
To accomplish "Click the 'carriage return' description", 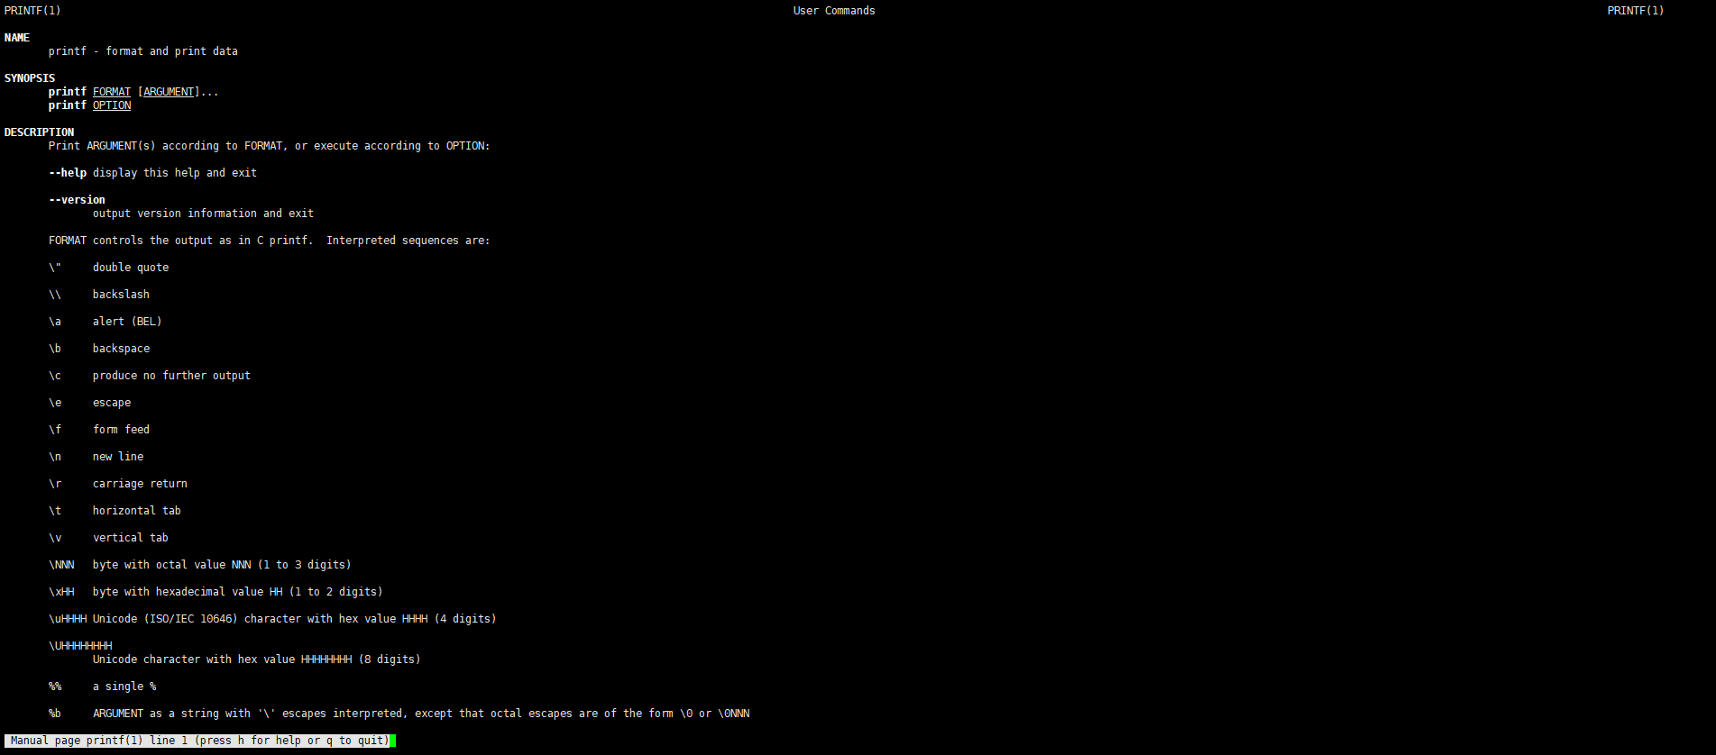I will tap(140, 484).
